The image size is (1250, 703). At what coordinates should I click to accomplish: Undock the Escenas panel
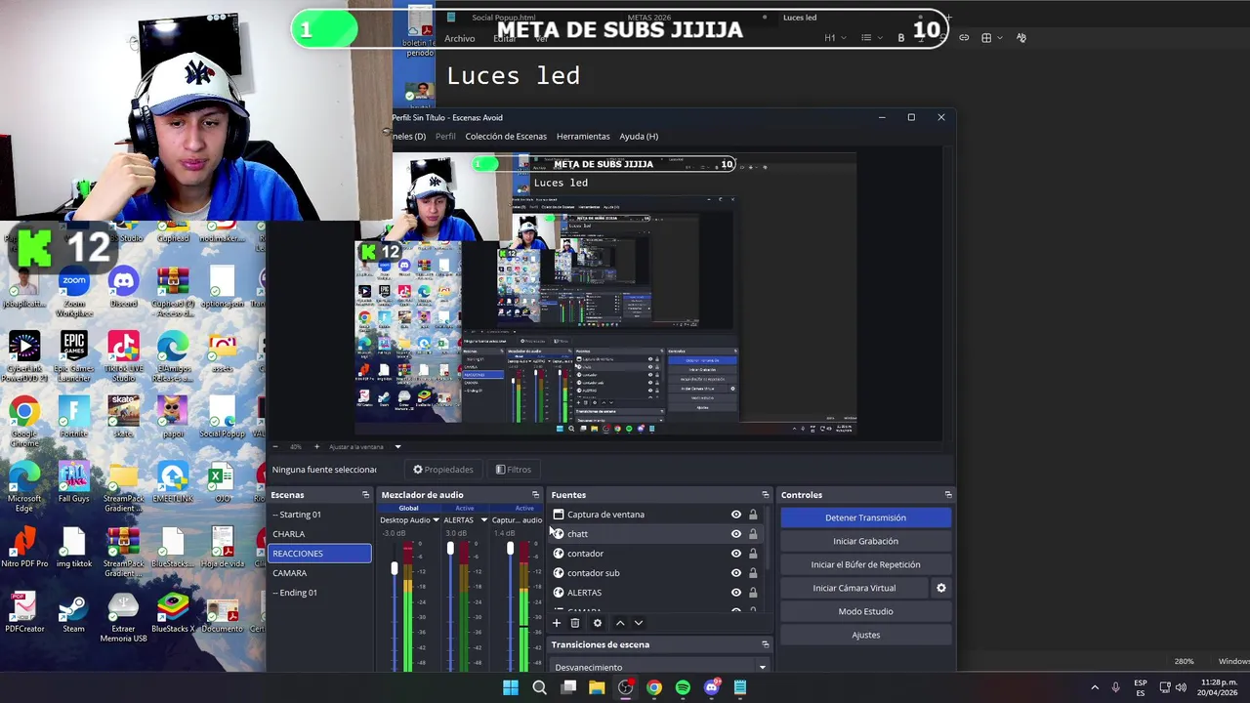click(x=365, y=495)
